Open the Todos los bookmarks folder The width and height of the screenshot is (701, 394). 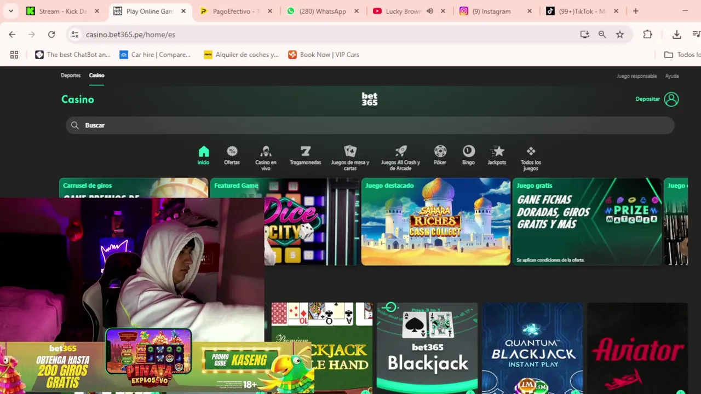(x=682, y=55)
